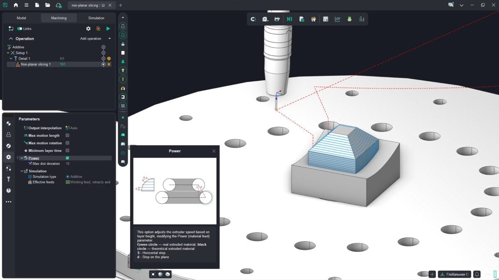499x280 pixels.
Task: Click the Max dist deviation value field
Action: [68, 164]
